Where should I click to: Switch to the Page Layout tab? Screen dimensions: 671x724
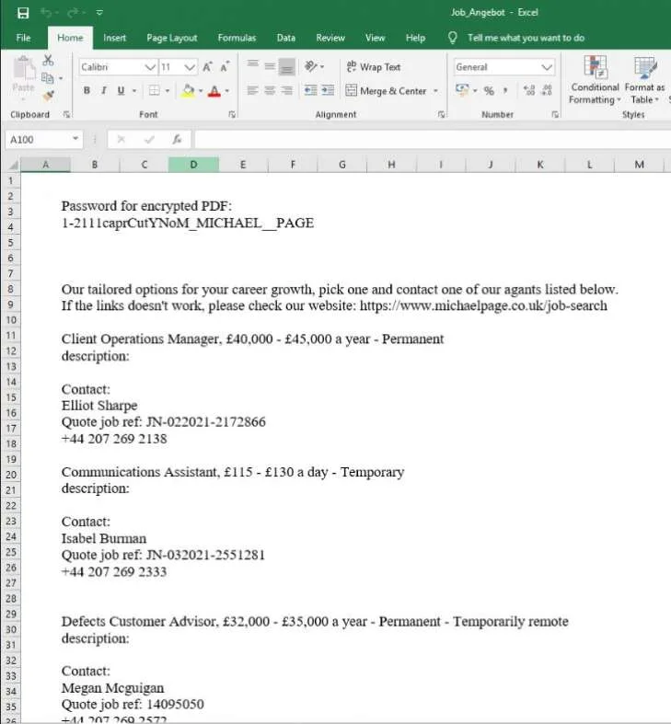171,38
